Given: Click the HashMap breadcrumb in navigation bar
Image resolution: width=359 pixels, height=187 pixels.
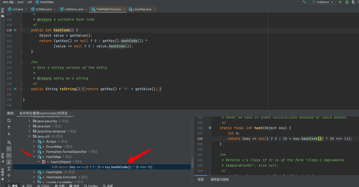Looking at the screenshot, I should [x=45, y=2].
